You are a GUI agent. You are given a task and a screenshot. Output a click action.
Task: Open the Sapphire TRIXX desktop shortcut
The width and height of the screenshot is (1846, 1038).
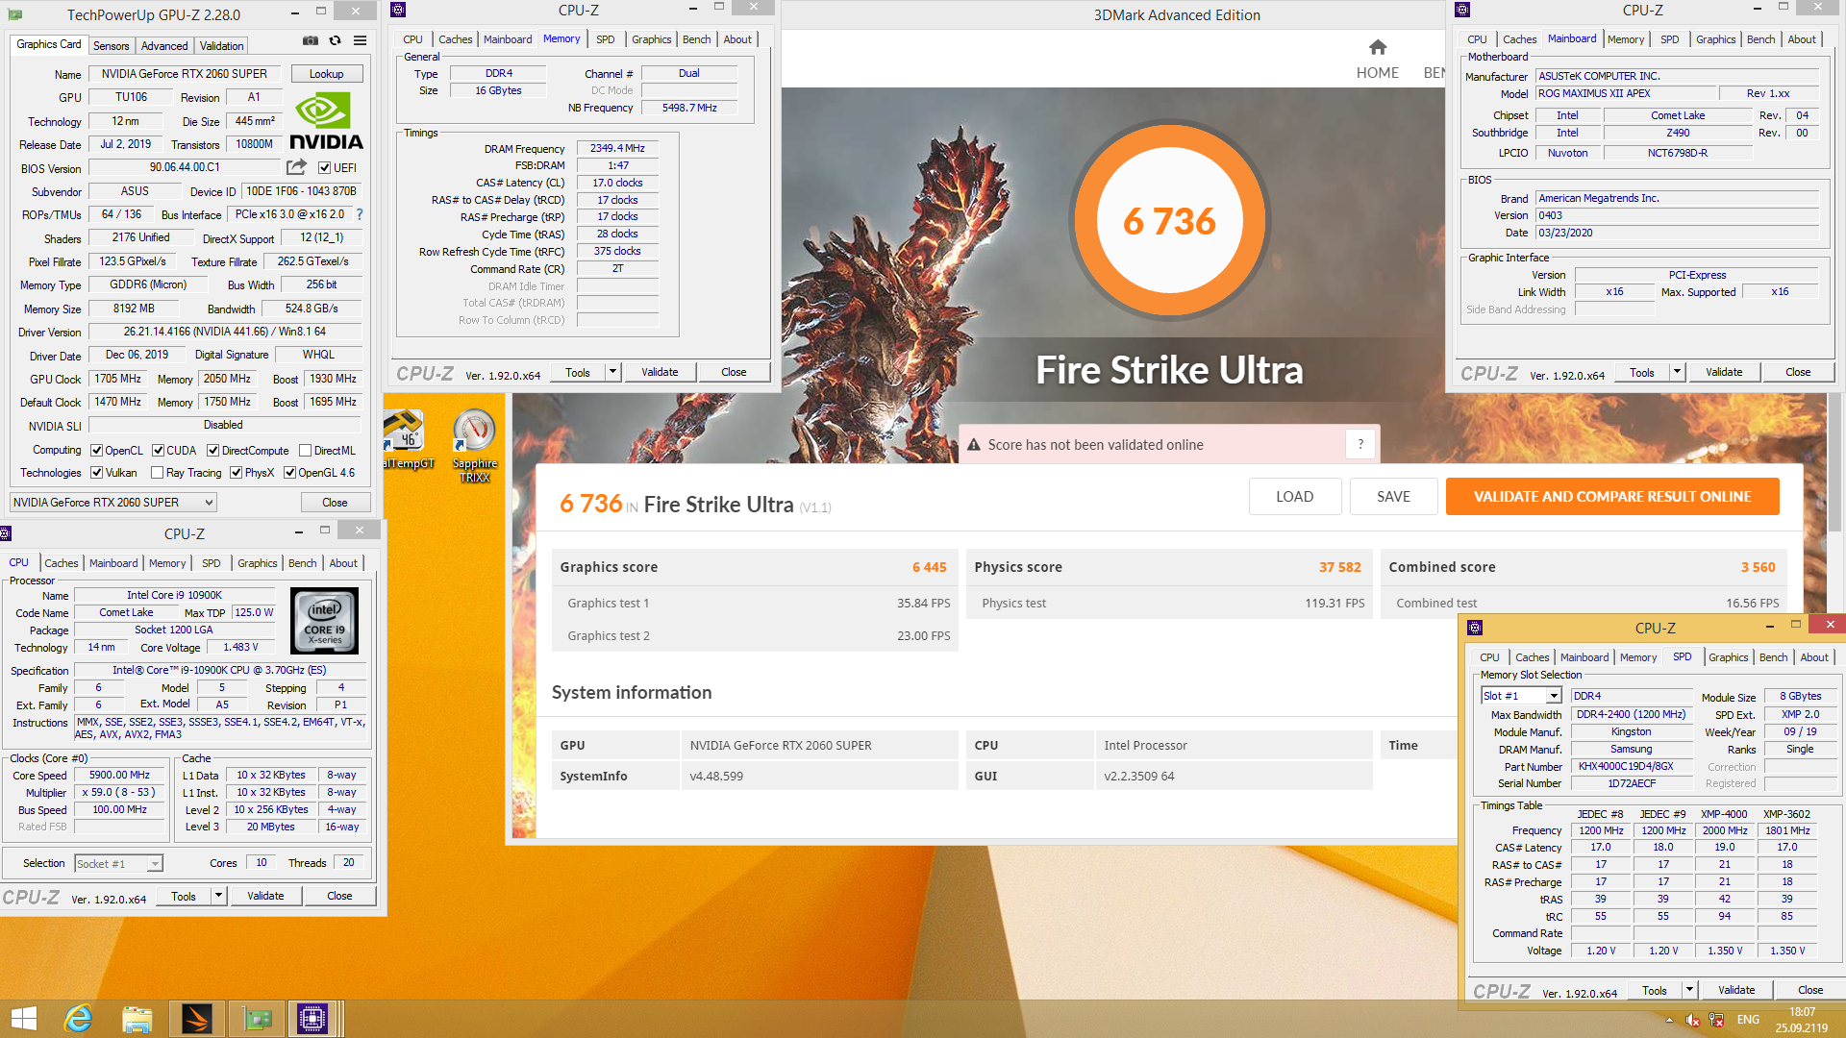coord(474,445)
